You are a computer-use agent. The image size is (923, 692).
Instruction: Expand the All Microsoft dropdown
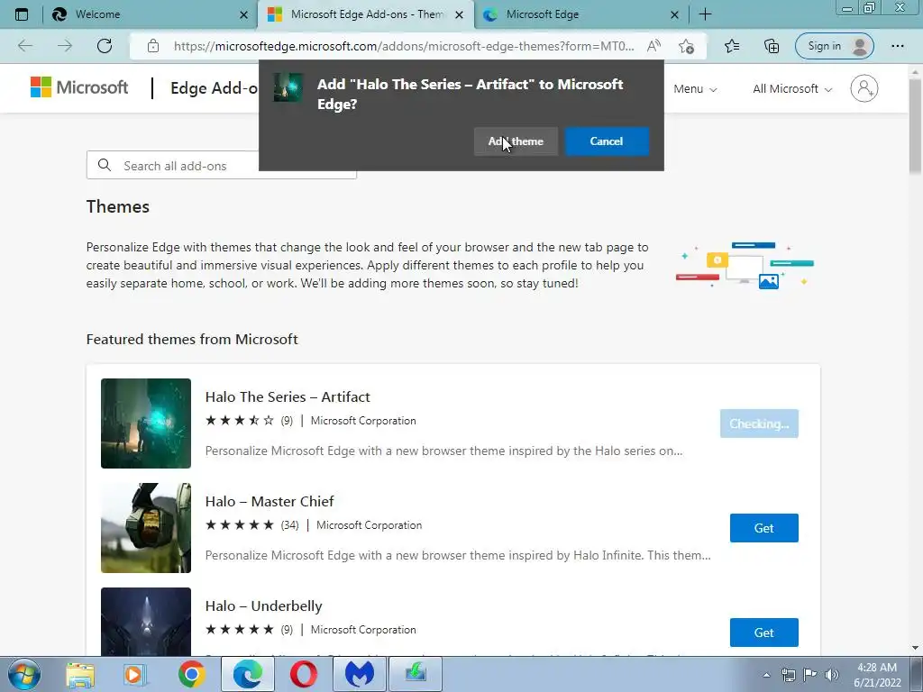792,89
